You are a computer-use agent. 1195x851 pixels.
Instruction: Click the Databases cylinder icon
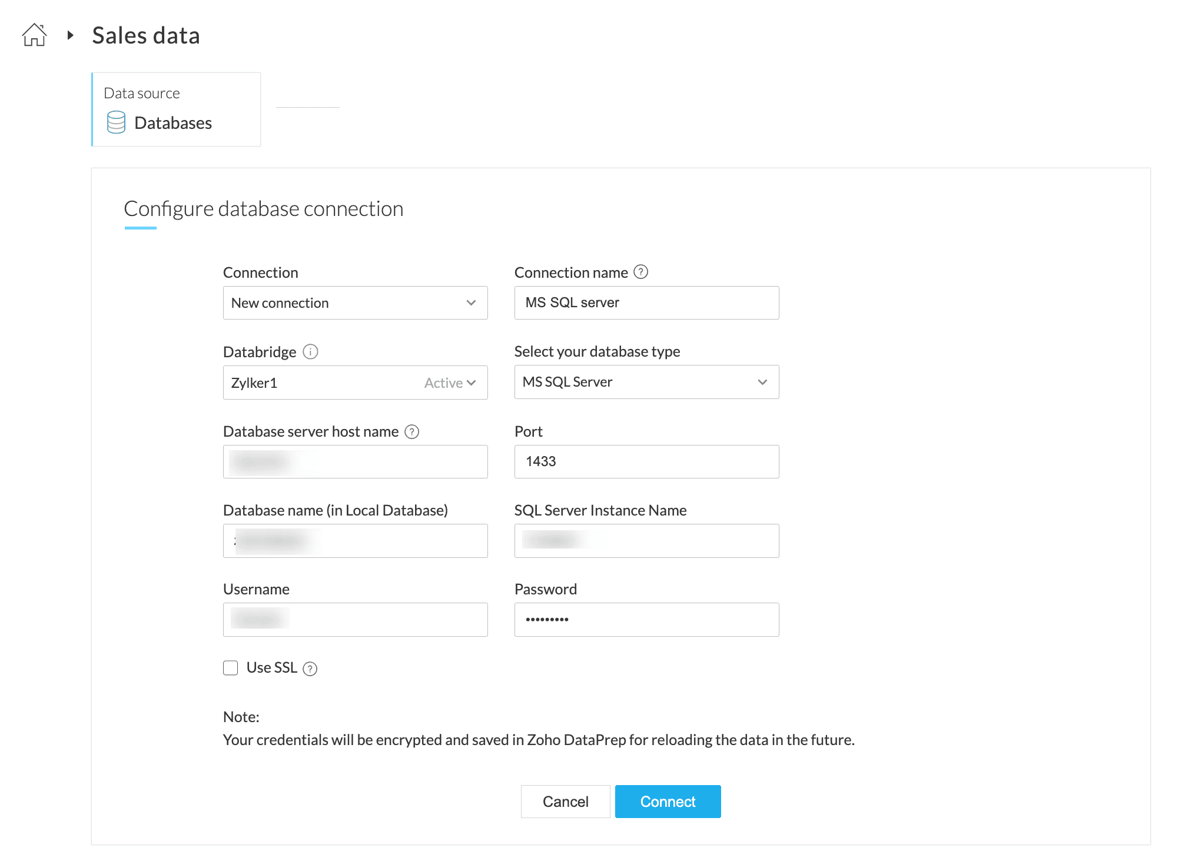(116, 122)
